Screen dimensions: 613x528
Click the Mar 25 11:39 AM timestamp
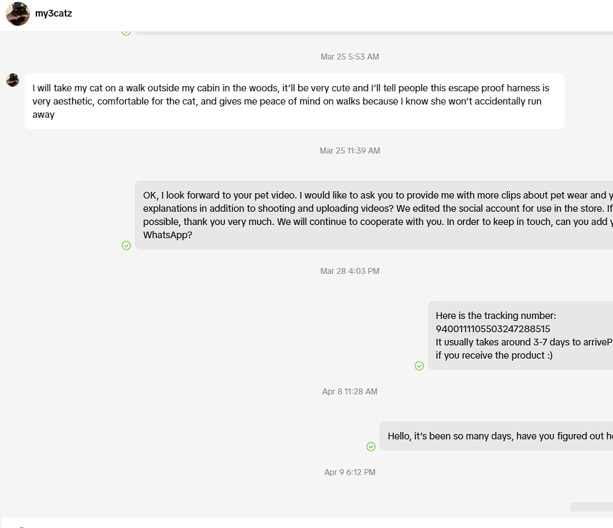click(x=350, y=151)
